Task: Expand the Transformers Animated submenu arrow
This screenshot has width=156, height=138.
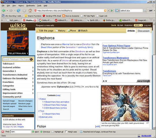Action: pos(33,75)
